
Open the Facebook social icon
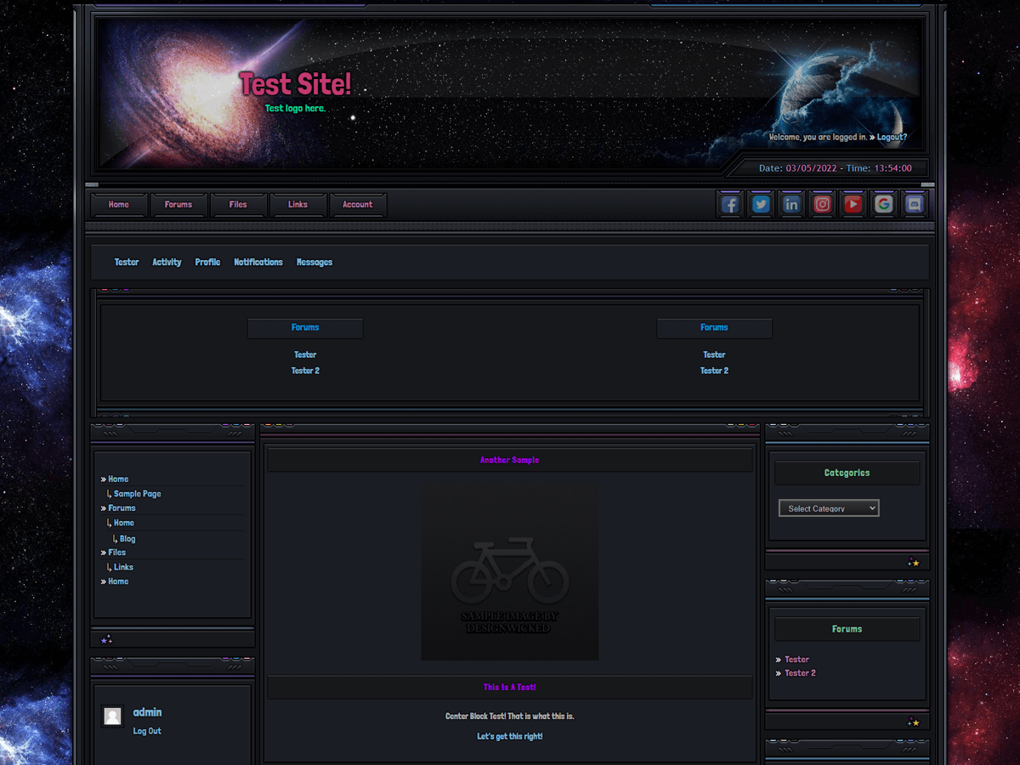point(729,204)
